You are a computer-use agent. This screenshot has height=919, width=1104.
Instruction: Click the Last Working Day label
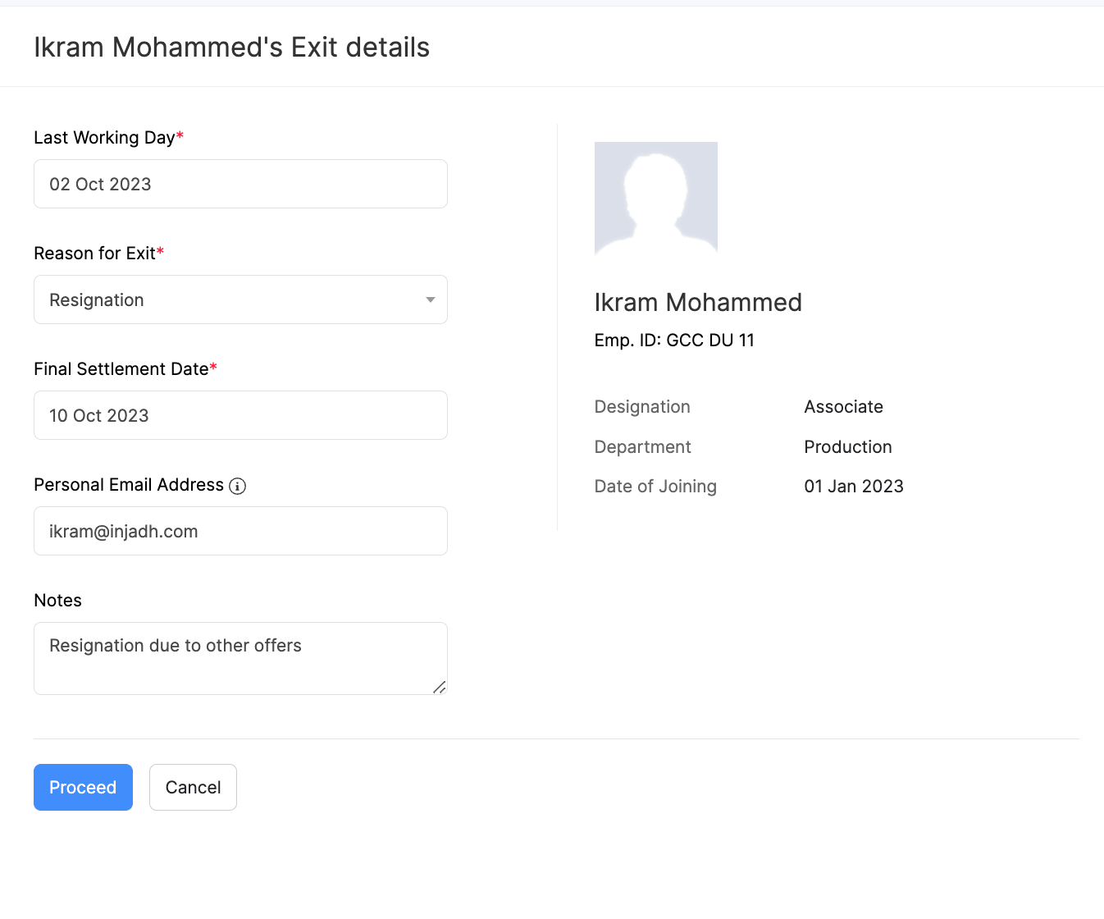point(104,138)
